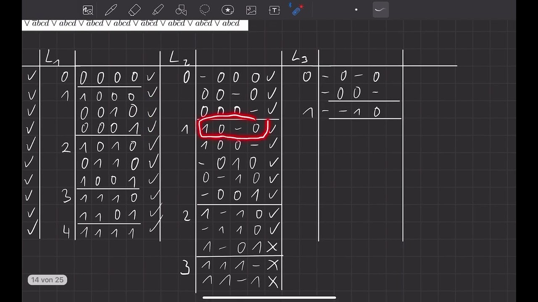Screen dimensions: 538x302
Task: Choose the curved stroke style option
Action: point(380,10)
